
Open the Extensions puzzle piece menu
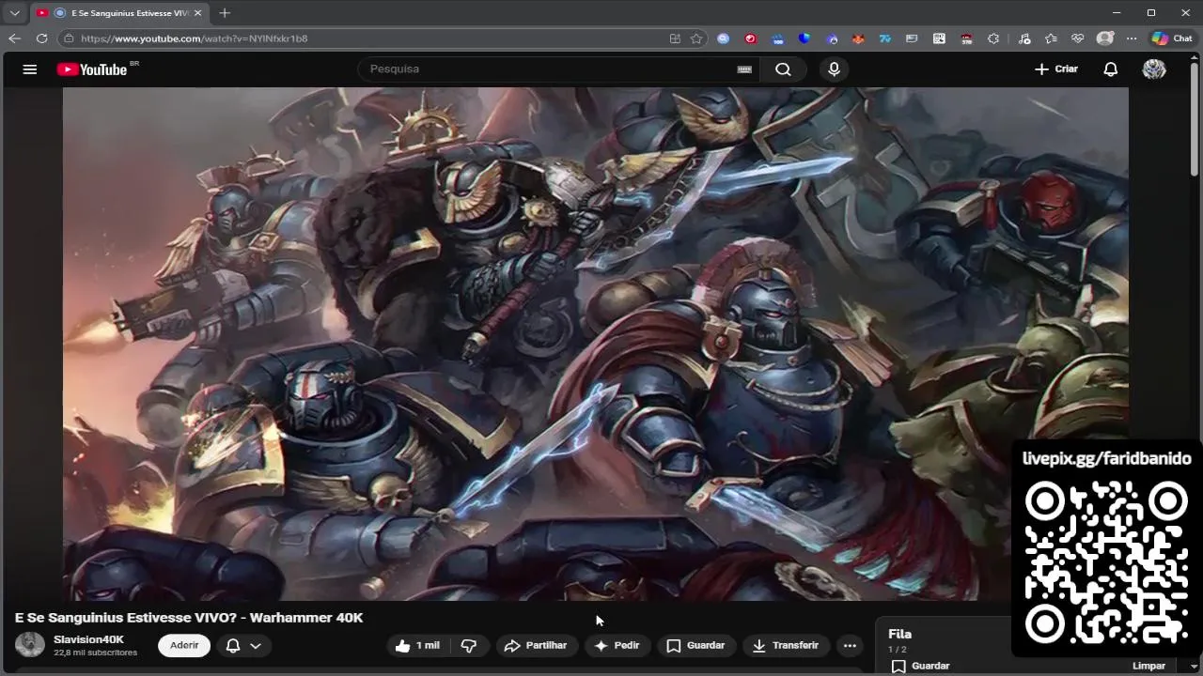[993, 38]
